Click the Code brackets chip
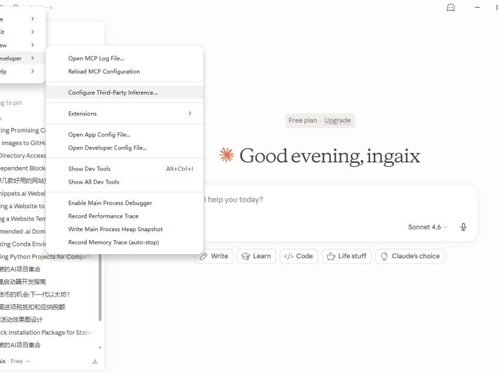 [x=298, y=256]
